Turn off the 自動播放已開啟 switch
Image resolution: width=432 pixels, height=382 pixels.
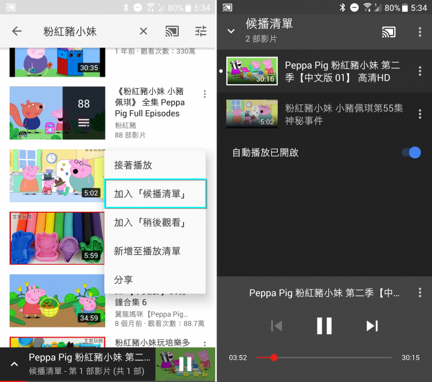tap(412, 152)
